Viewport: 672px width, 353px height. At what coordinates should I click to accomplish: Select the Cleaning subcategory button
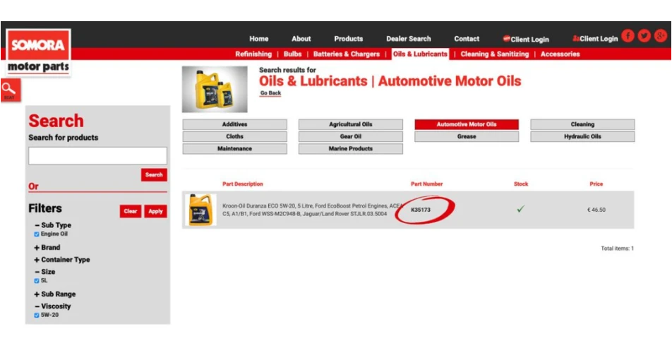(582, 124)
